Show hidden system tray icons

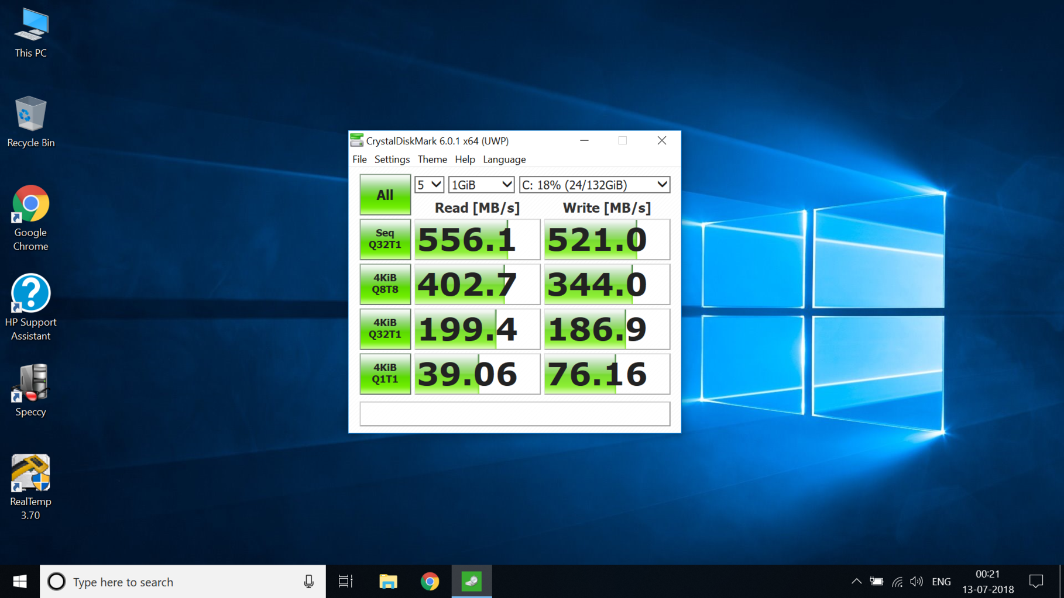856,582
